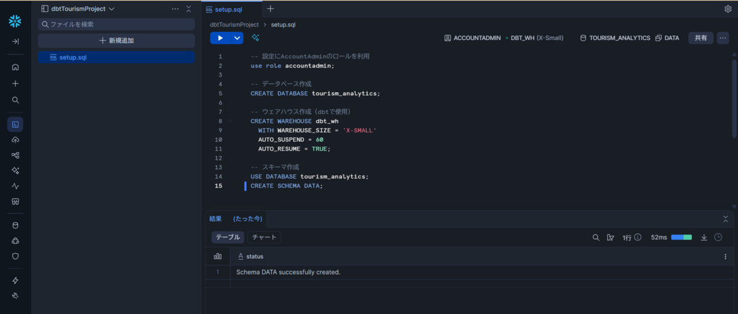Select row number 1 in results
The image size is (738, 314).
pyautogui.click(x=218, y=272)
